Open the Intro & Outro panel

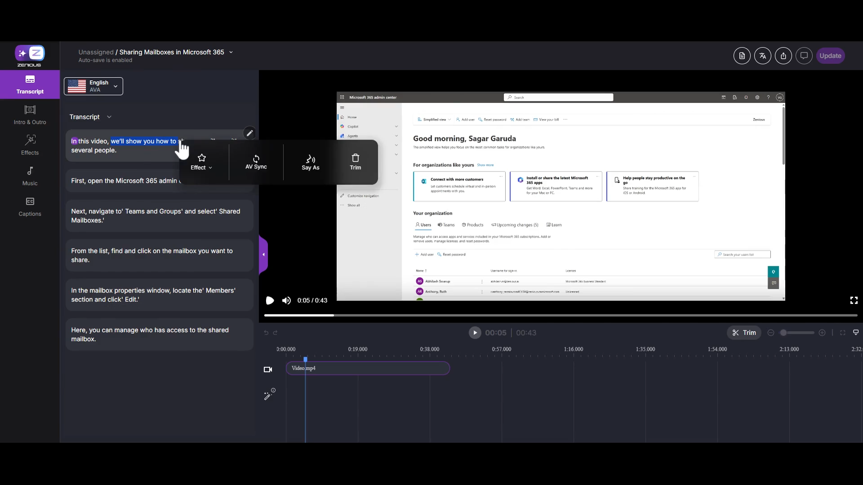[30, 115]
